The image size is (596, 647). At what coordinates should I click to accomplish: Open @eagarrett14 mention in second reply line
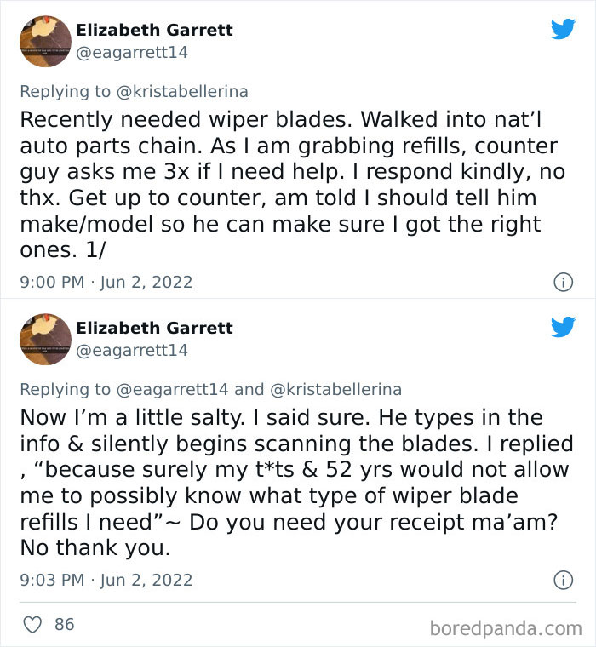(172, 389)
